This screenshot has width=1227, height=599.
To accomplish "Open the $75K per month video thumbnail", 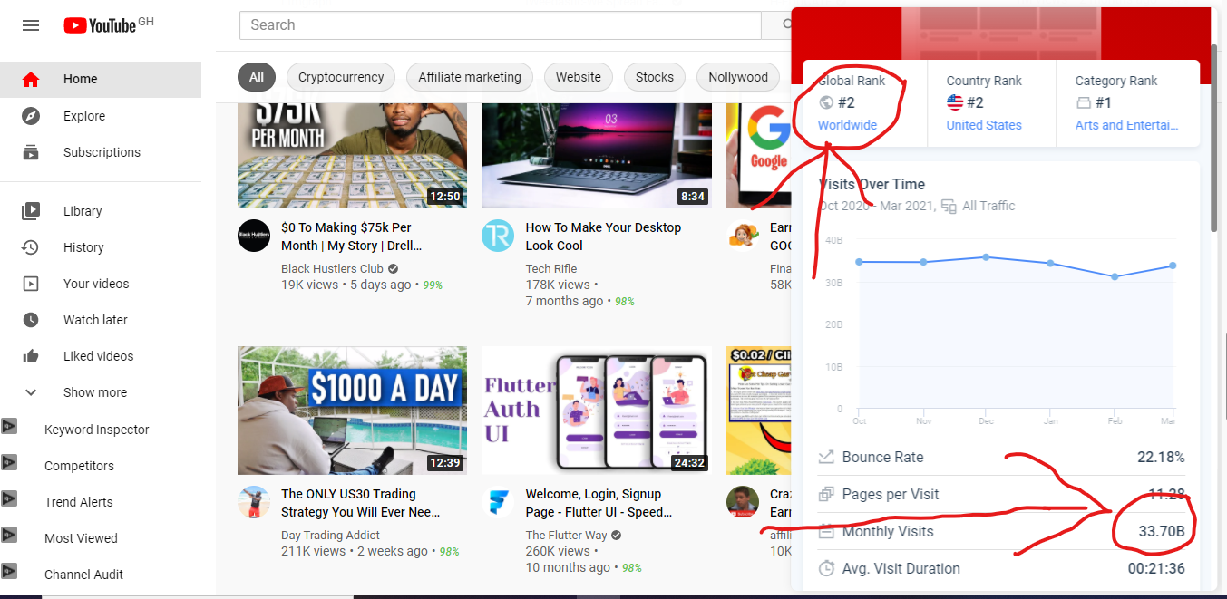I will (352, 156).
